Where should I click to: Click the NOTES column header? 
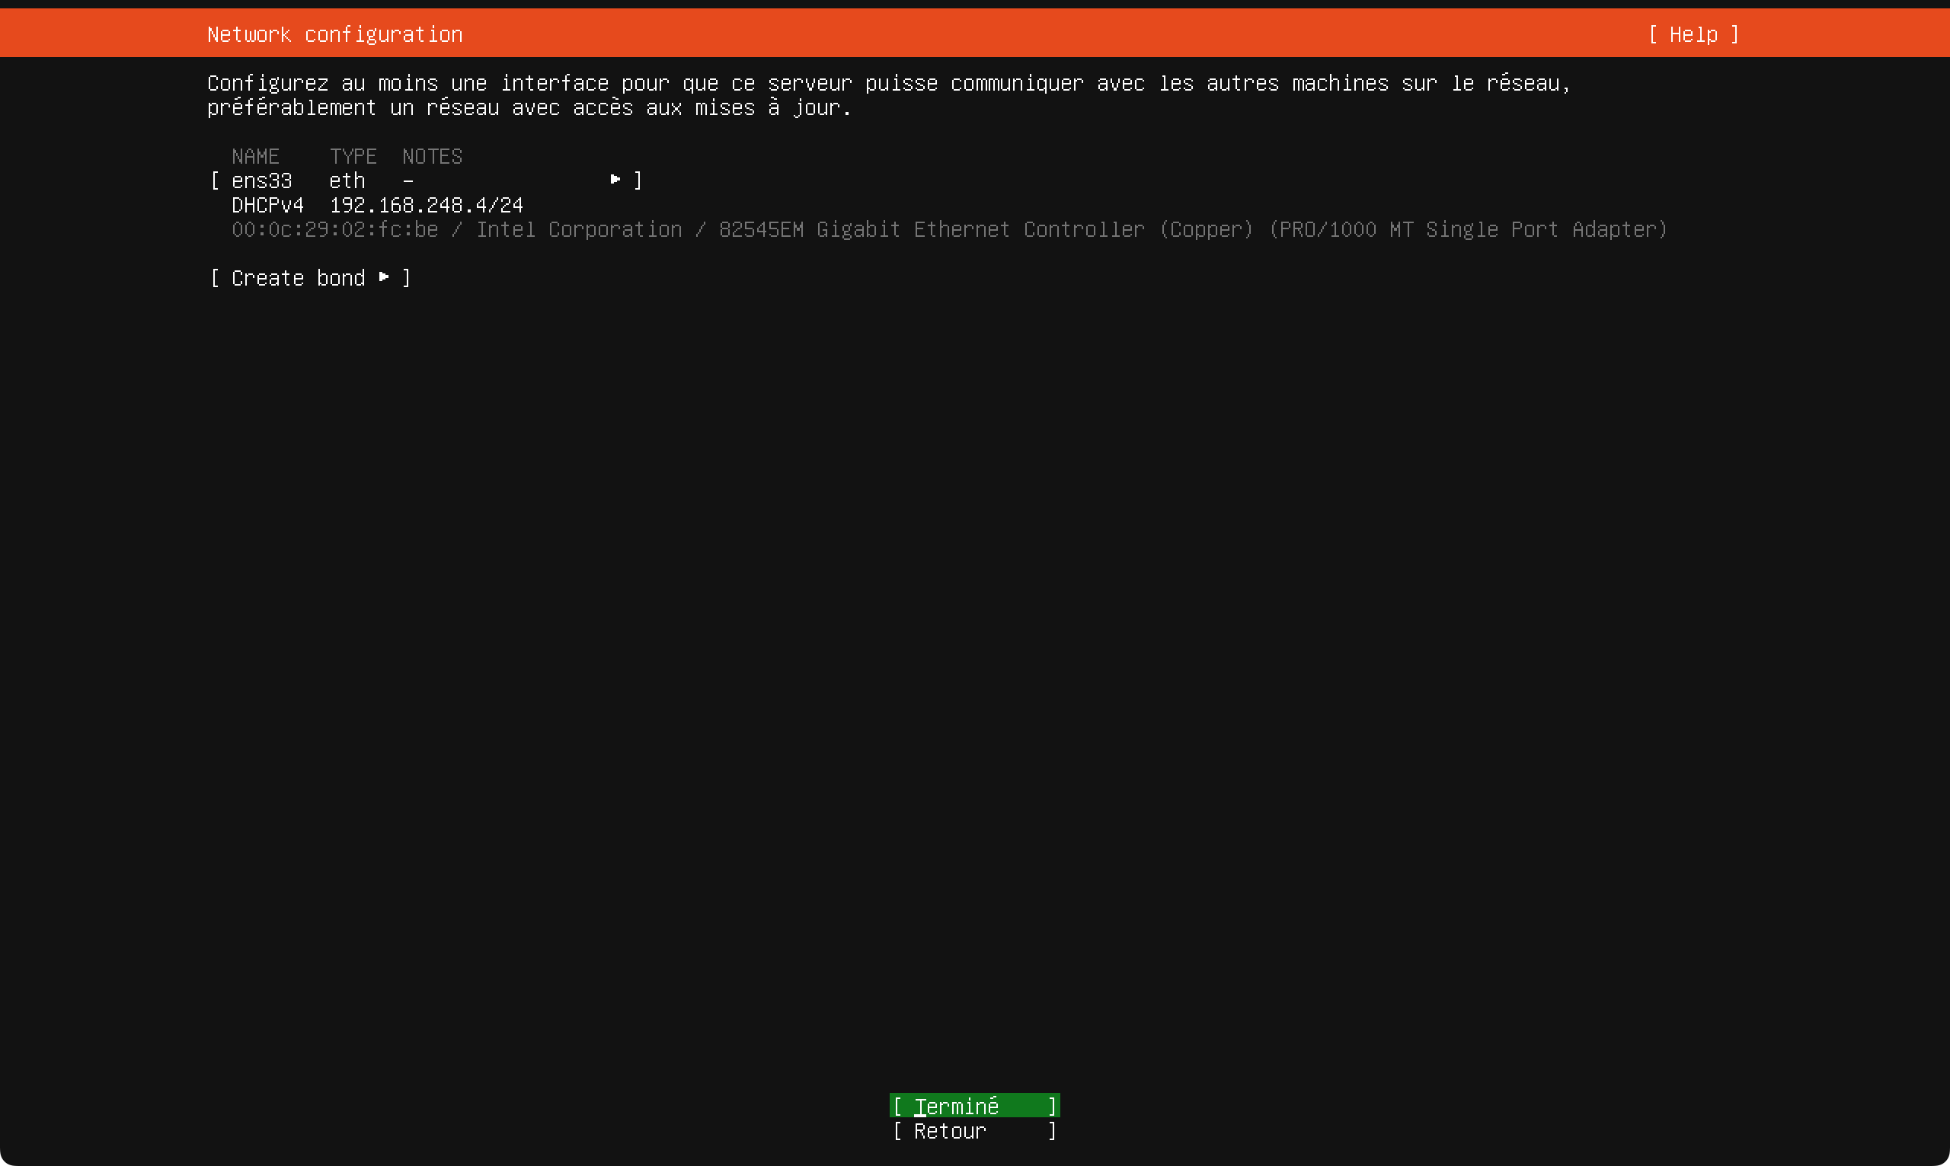coord(432,156)
